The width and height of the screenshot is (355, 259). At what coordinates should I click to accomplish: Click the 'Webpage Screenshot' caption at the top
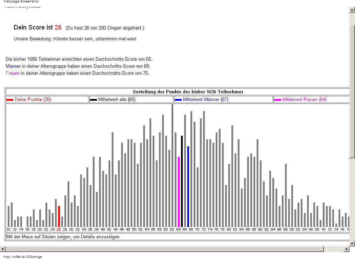point(21,1)
